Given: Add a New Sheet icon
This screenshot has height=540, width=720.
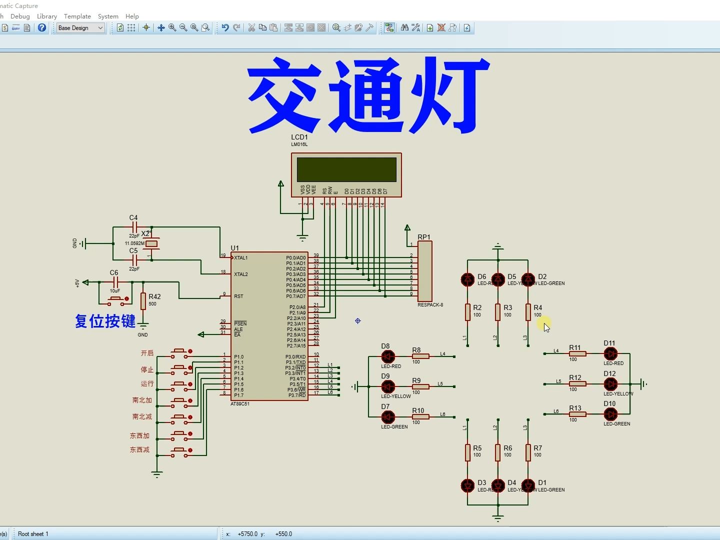Looking at the screenshot, I should [430, 27].
